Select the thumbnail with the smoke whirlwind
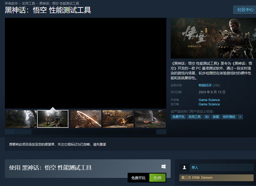Image resolution: width=256 pixels, height=186 pixels. click(x=150, y=119)
